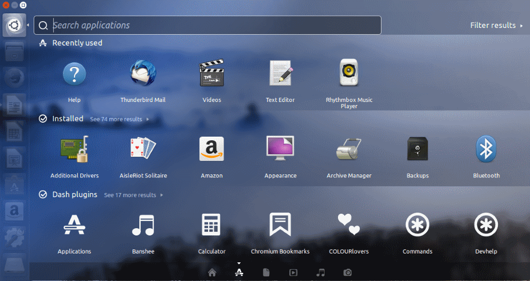
Task: Select the Devhelp plugin
Action: [486, 225]
